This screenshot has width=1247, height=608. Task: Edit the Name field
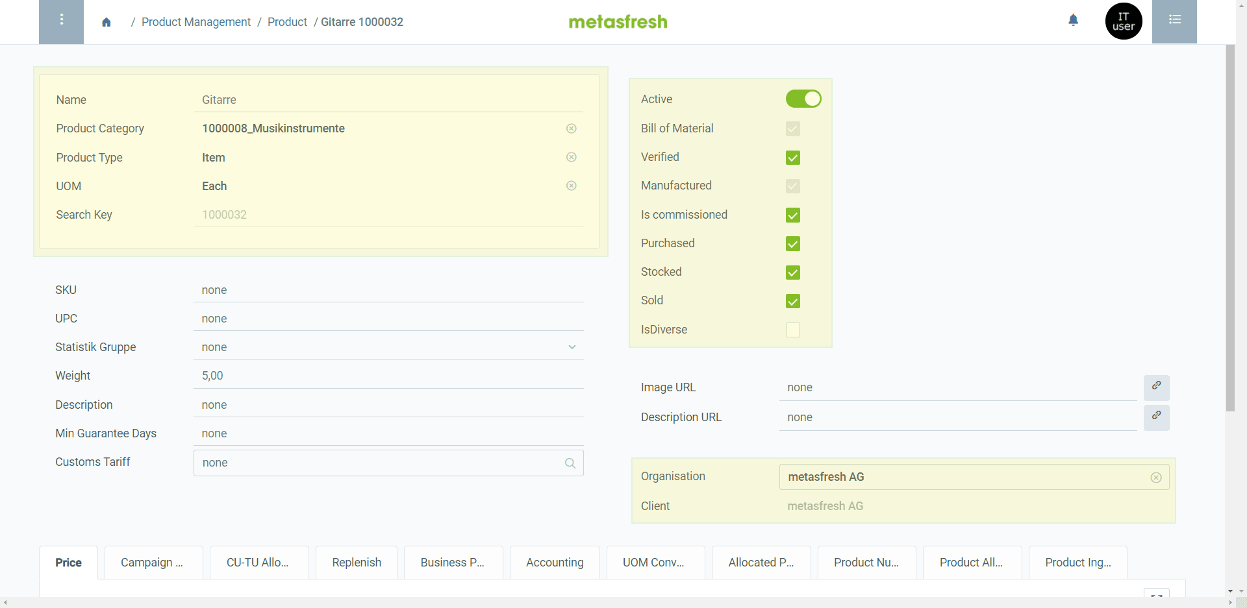coord(388,100)
